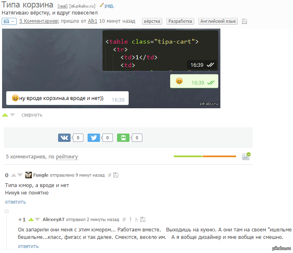Share the post via the VK icon
Viewport: 293px width, 253px height.
click(64, 138)
